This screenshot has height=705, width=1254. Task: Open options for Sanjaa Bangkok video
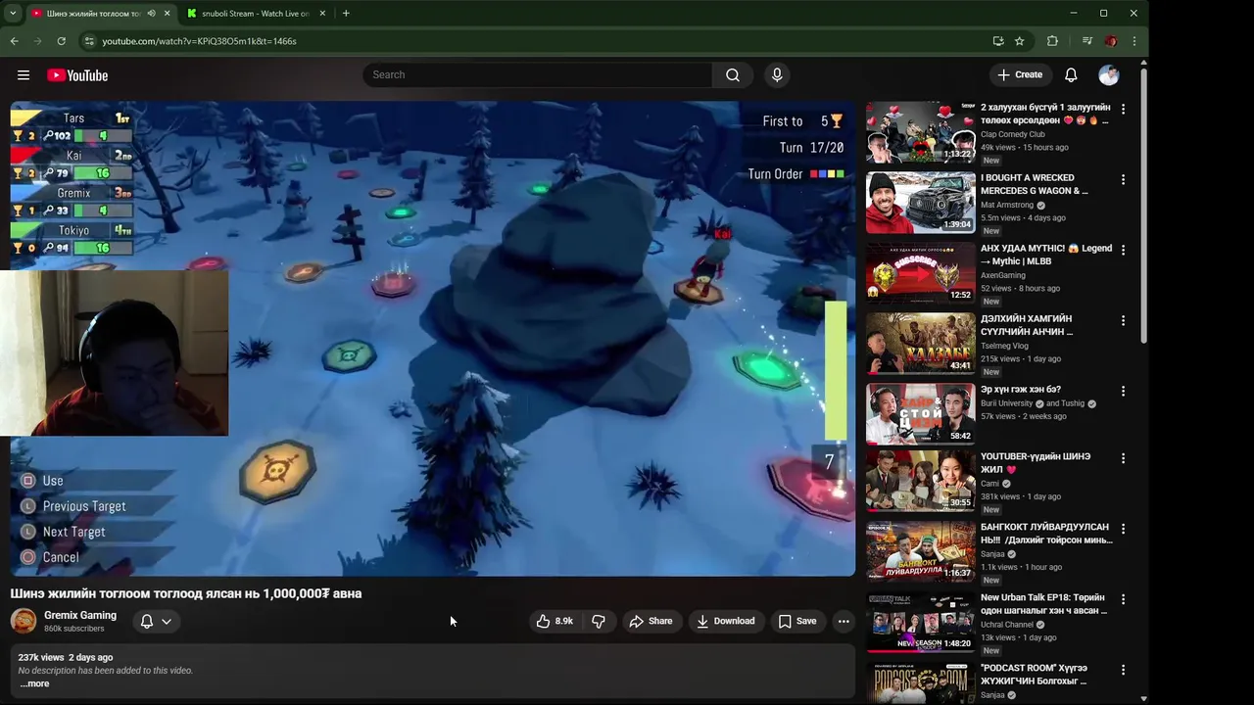pos(1123,529)
